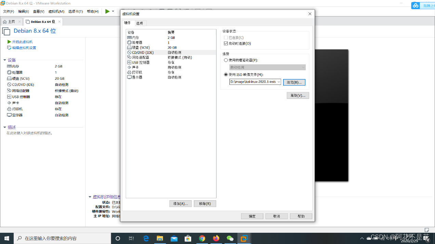This screenshot has width=435, height=244.
Task: Switch to 硬件 tab in settings
Action: pos(127,23)
